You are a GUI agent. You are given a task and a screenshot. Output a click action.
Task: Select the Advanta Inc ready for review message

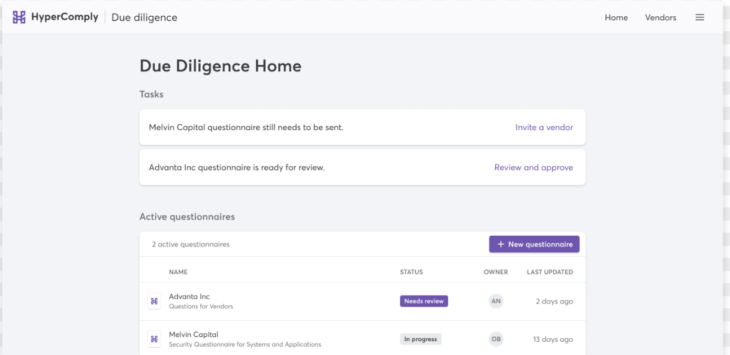pos(237,167)
